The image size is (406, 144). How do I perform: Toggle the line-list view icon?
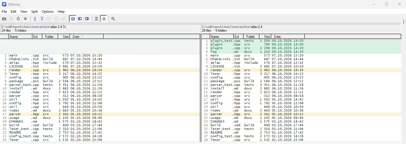point(104,19)
